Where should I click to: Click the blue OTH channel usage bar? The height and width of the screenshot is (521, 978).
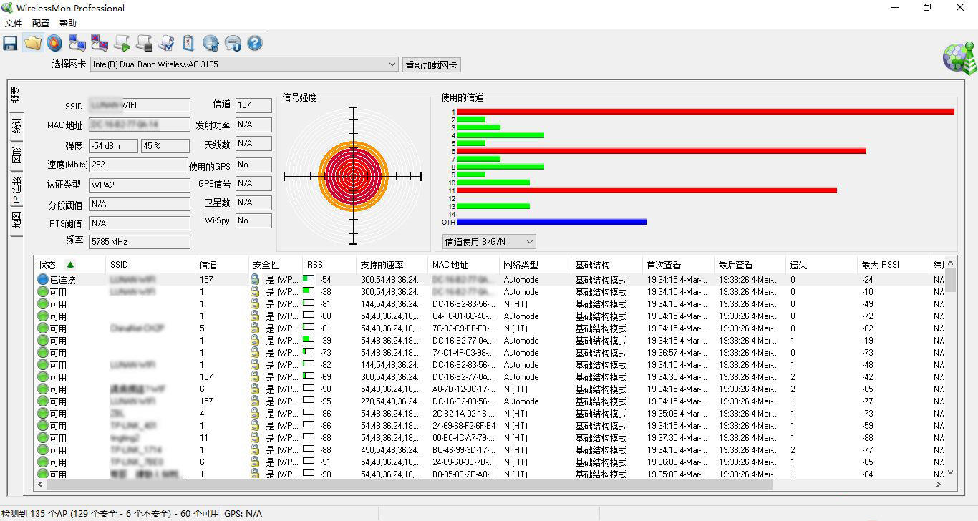click(x=551, y=222)
